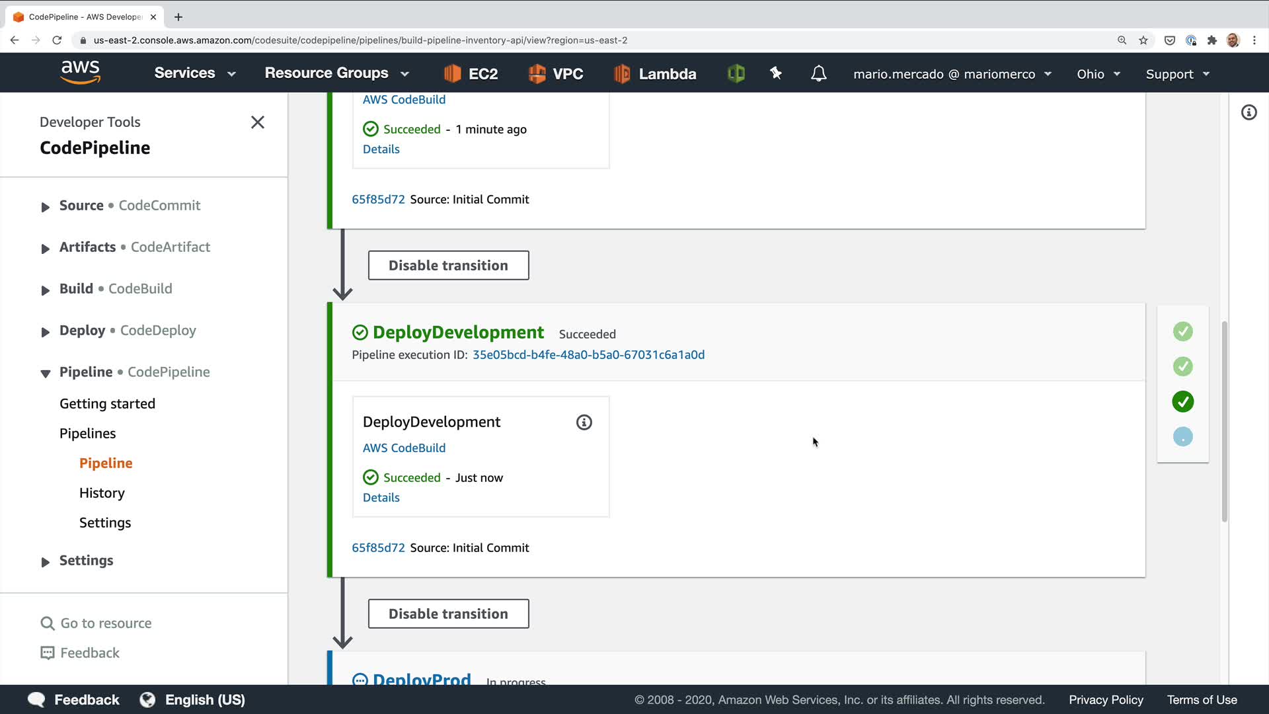
Task: Click the VPC shortcut icon
Action: (537, 73)
